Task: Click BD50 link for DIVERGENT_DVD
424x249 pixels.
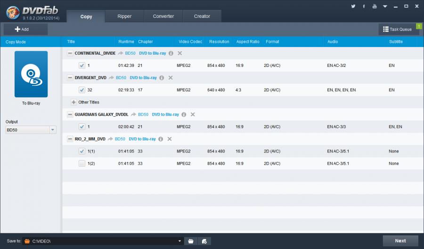Action: (121, 78)
